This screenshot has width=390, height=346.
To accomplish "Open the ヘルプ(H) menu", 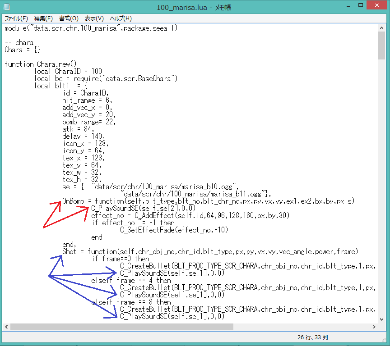I will tap(121, 18).
